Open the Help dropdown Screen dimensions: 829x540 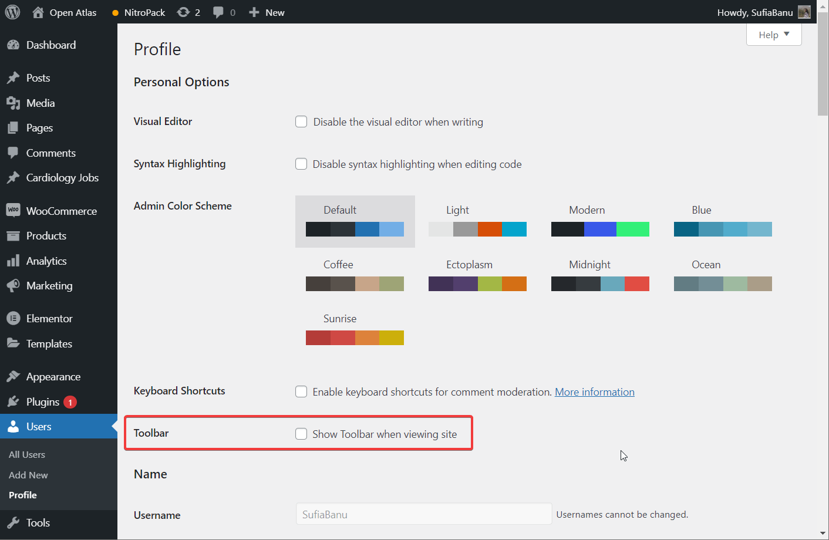coord(773,35)
